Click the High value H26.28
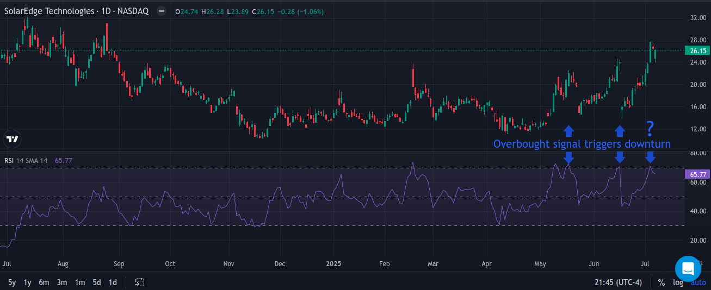Screen dimensions: 711x290 click(213, 11)
